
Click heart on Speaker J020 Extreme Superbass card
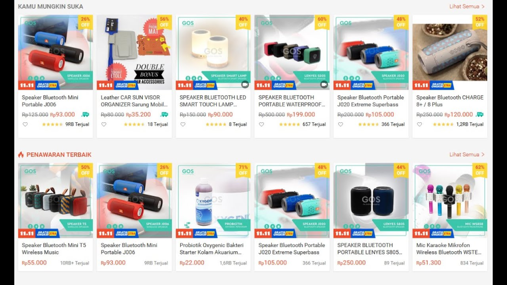[x=341, y=124]
